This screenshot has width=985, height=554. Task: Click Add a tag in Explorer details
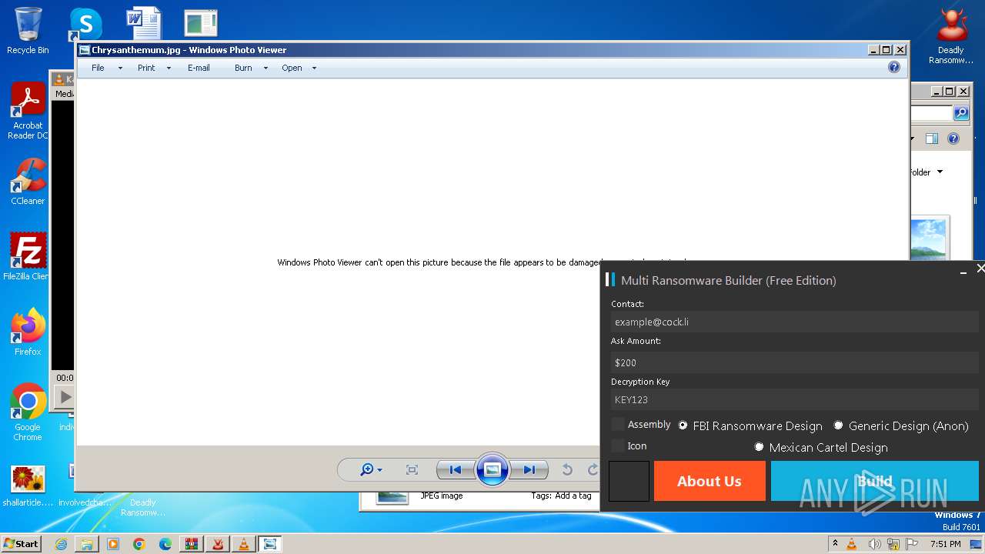coord(573,496)
